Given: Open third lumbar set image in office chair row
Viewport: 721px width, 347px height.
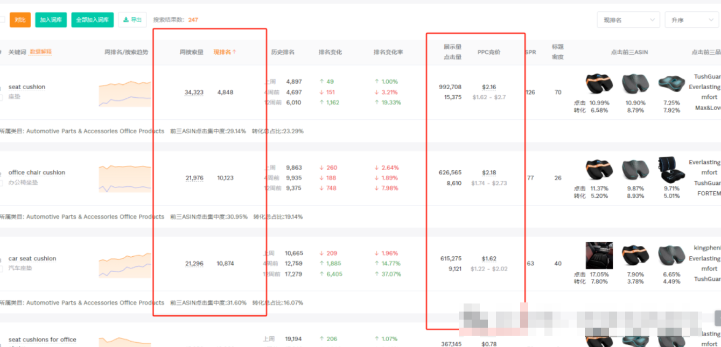Looking at the screenshot, I should [x=671, y=170].
